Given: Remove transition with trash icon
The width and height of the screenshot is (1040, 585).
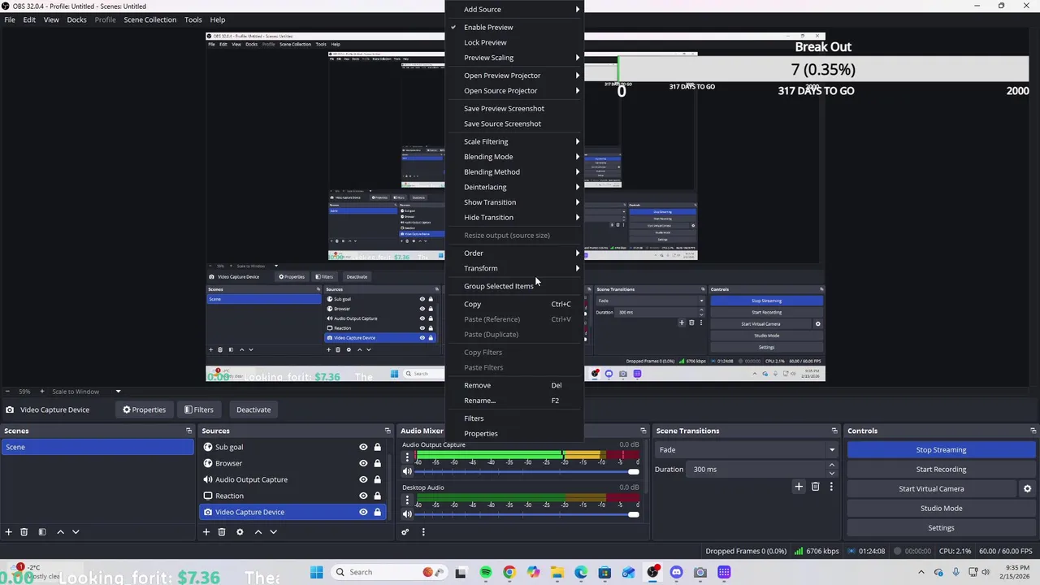Looking at the screenshot, I should coord(816,487).
